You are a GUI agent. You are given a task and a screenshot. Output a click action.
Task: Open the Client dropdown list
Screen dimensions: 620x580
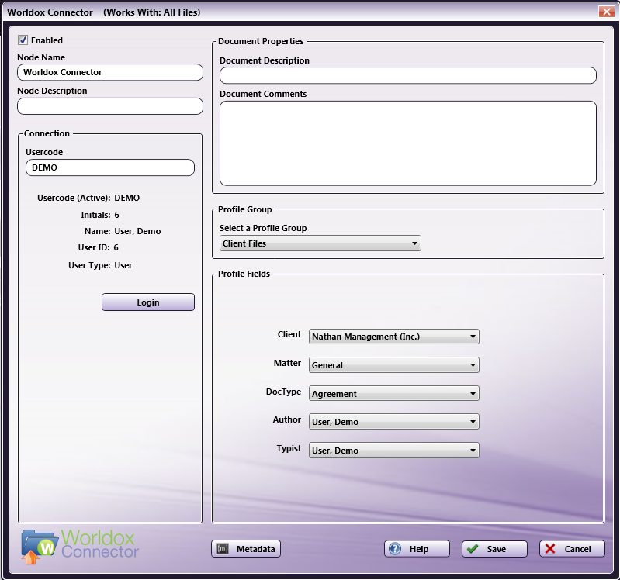[x=393, y=337]
